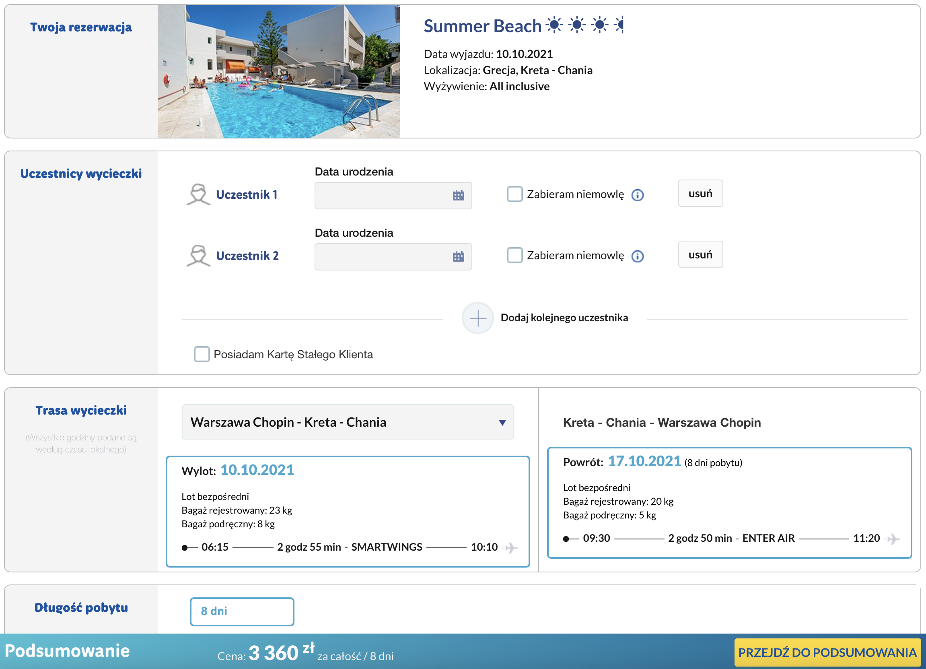Enable Zabieram niemowlę for Uczestnik 1
The height and width of the screenshot is (669, 926).
514,194
